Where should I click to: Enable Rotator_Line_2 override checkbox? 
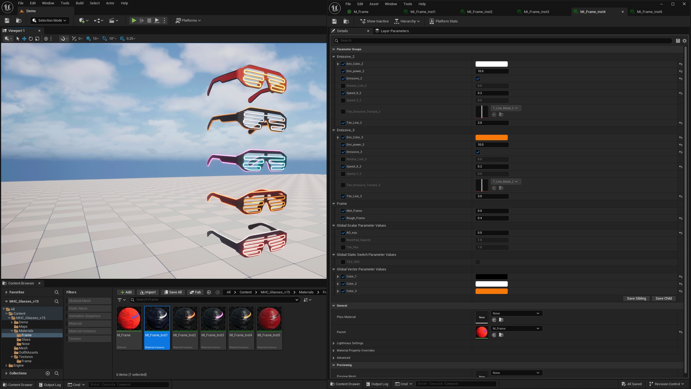pyautogui.click(x=343, y=86)
